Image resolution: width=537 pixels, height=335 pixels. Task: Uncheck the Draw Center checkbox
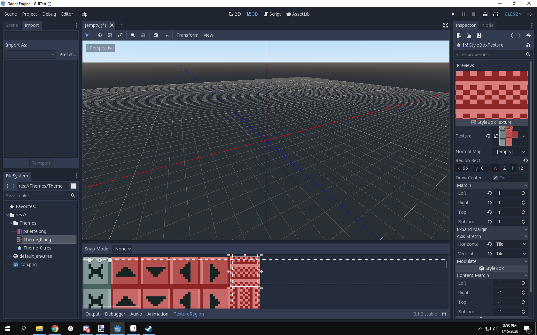[x=495, y=178]
